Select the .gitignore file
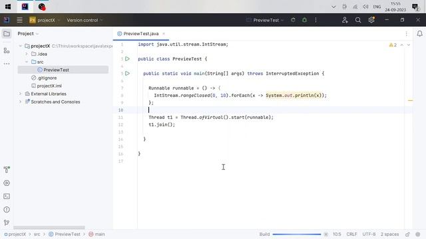 point(44,78)
